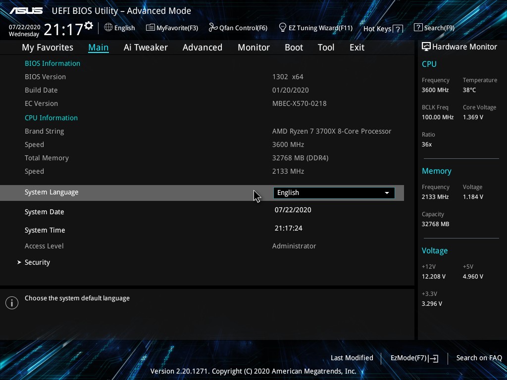Click the Hot Keys question mark icon

(x=398, y=29)
